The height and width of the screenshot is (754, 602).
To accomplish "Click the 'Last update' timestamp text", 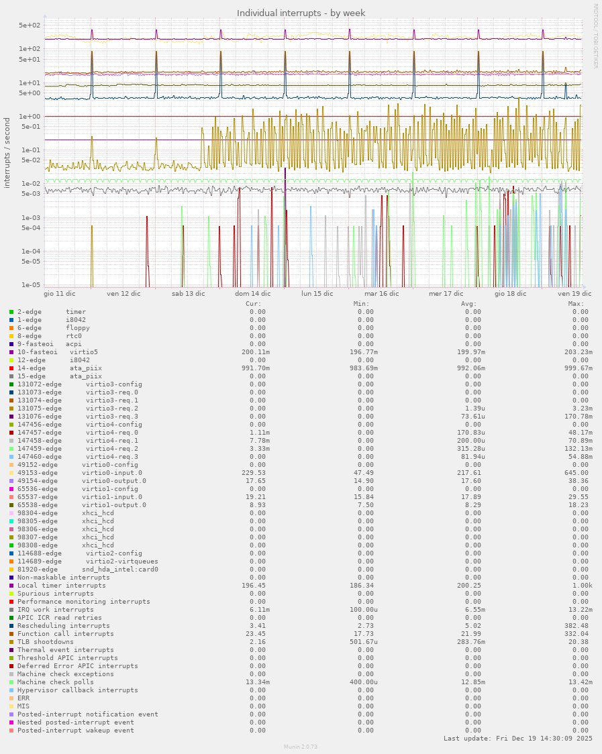I will tap(517, 739).
